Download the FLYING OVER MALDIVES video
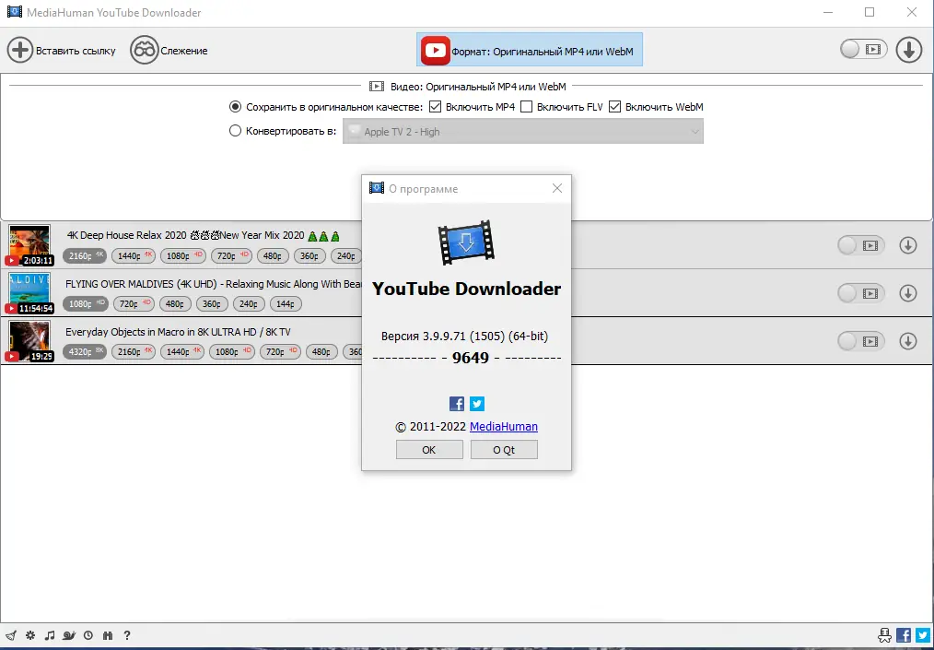This screenshot has width=934, height=650. pyautogui.click(x=908, y=293)
